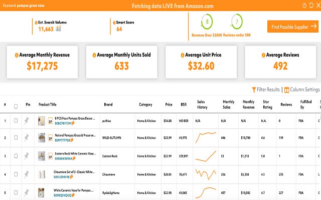Open ASIN link B09SJ8MV98

tap(62, 177)
